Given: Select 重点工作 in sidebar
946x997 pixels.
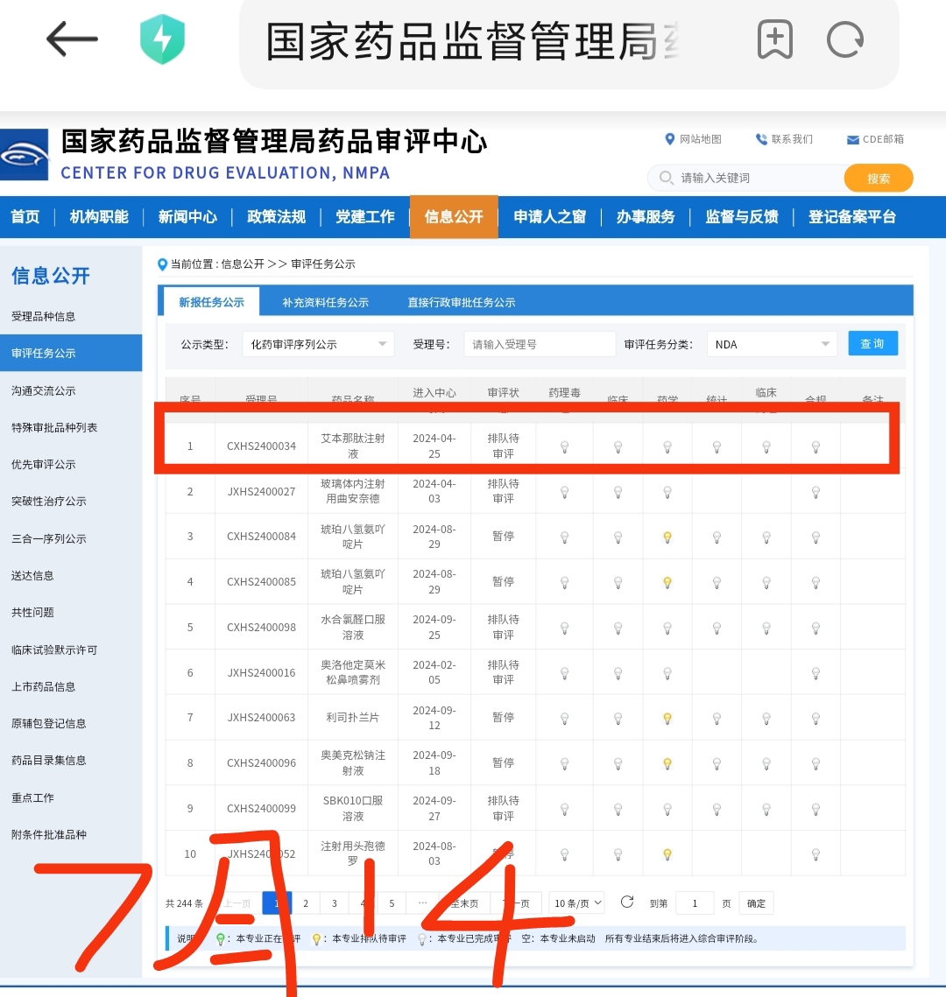Looking at the screenshot, I should point(32,797).
